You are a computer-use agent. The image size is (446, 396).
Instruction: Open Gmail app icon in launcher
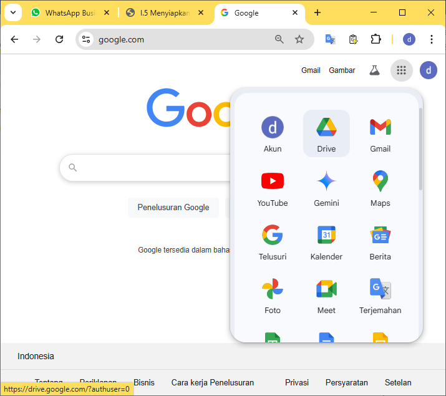(380, 133)
